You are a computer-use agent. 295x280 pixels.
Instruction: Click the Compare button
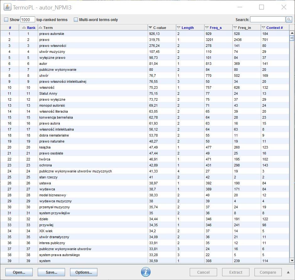coord(268,272)
